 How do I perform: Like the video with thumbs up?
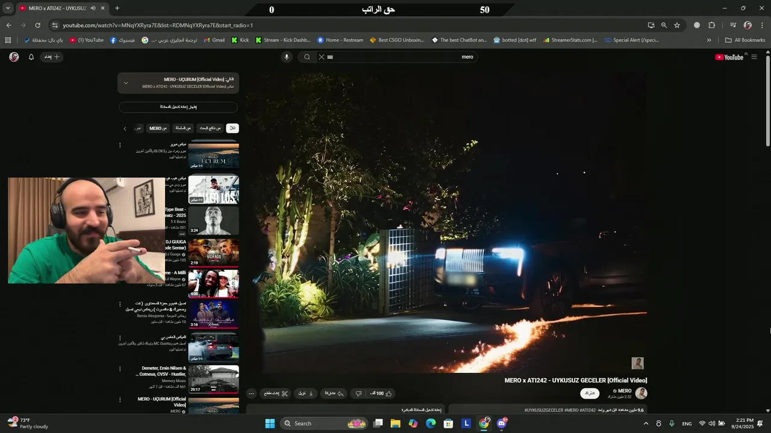coord(381,393)
